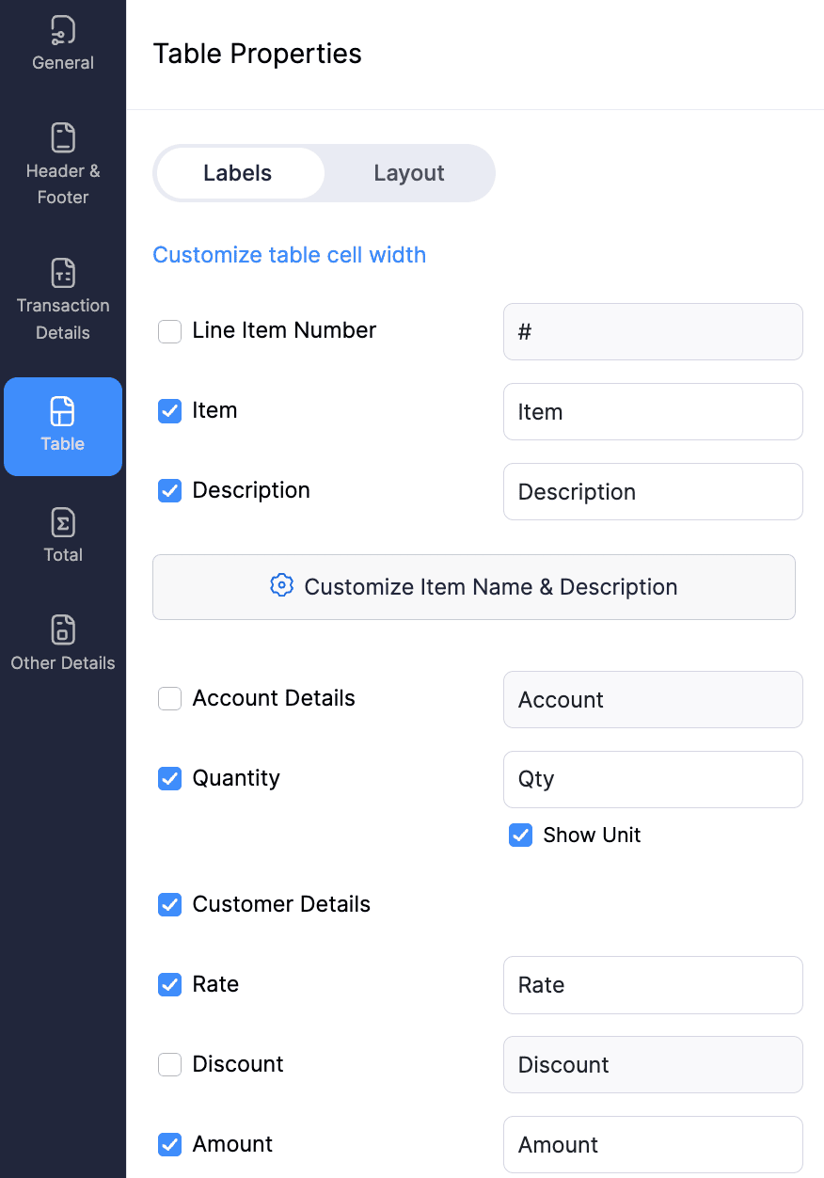Toggle the Customer Details checkbox

pos(170,905)
